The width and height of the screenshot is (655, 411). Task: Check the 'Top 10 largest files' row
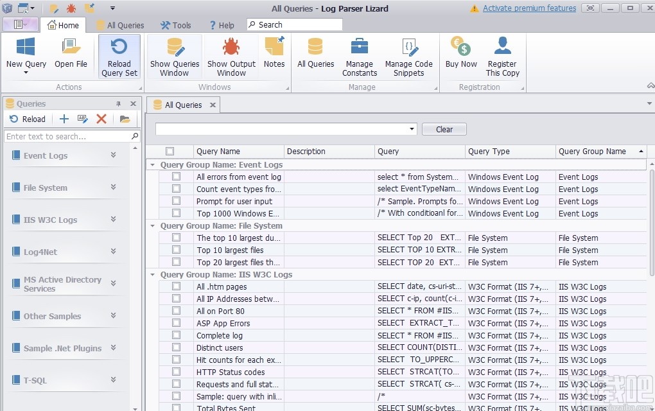coord(177,250)
